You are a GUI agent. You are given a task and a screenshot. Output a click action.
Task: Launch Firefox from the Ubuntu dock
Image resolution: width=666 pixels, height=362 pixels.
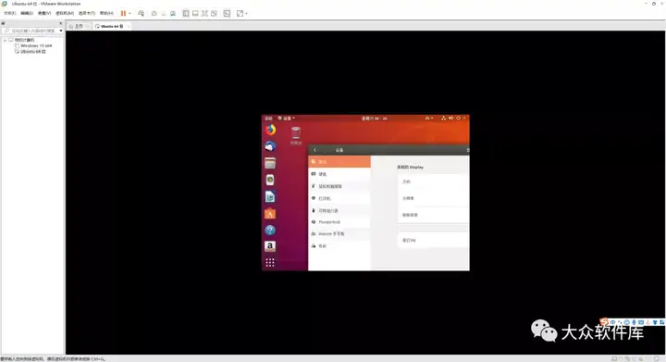coord(270,130)
